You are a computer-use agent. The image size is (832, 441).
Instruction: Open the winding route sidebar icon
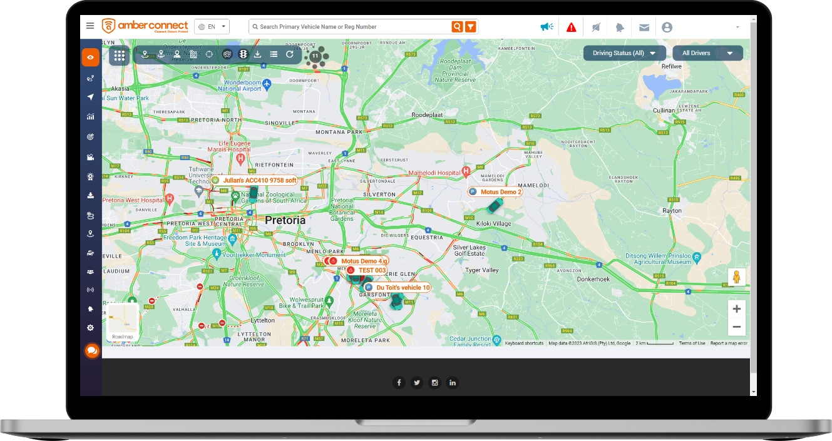(x=91, y=215)
